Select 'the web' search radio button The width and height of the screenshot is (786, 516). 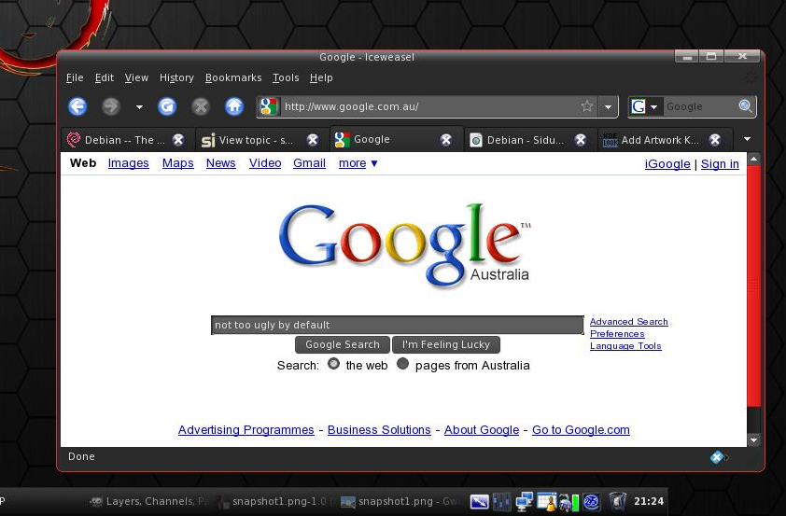[333, 364]
